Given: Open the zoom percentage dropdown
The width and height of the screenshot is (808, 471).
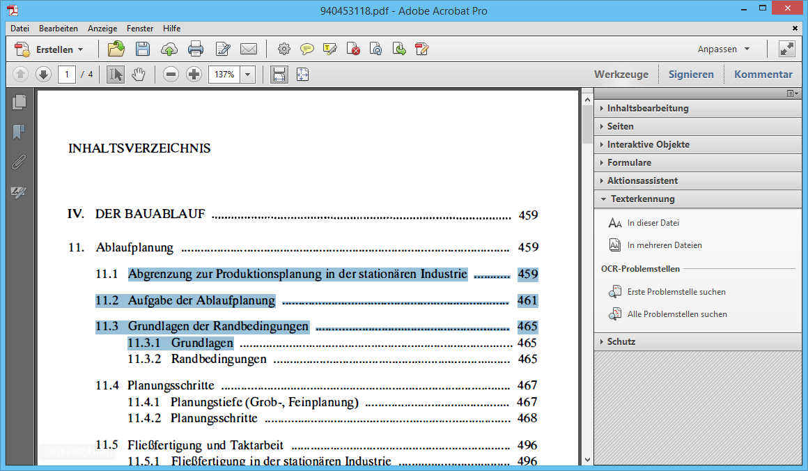Looking at the screenshot, I should [x=248, y=75].
